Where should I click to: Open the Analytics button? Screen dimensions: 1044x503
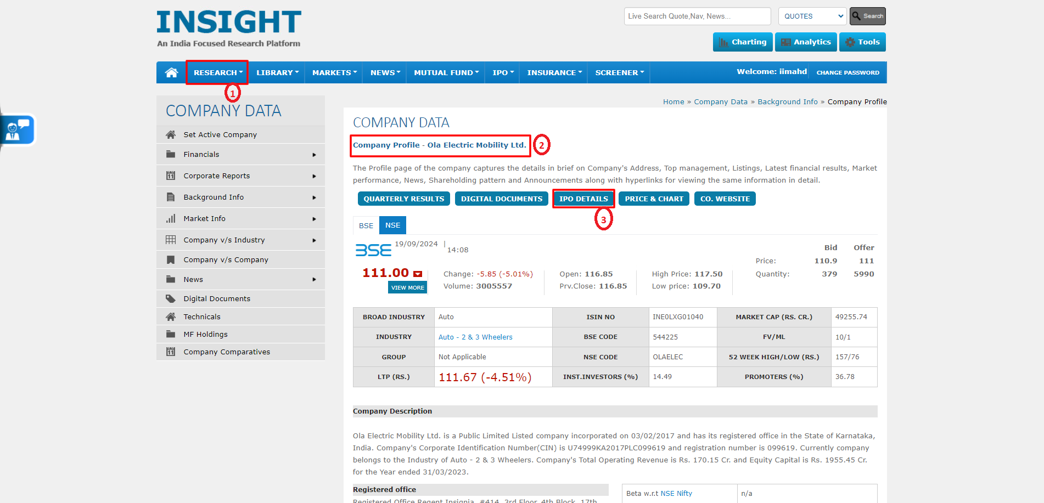(x=806, y=42)
